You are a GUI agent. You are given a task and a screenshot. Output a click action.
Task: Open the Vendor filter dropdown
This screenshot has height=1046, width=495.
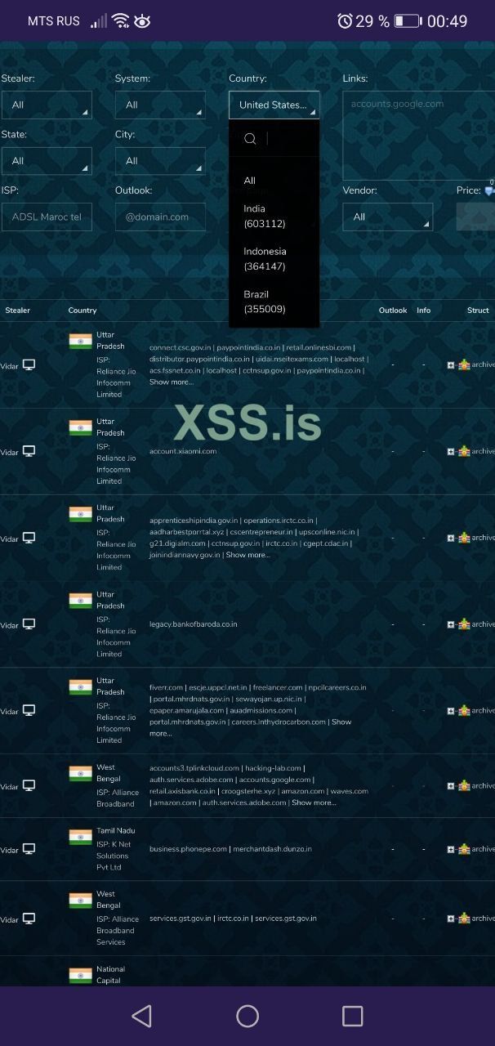[x=387, y=217]
